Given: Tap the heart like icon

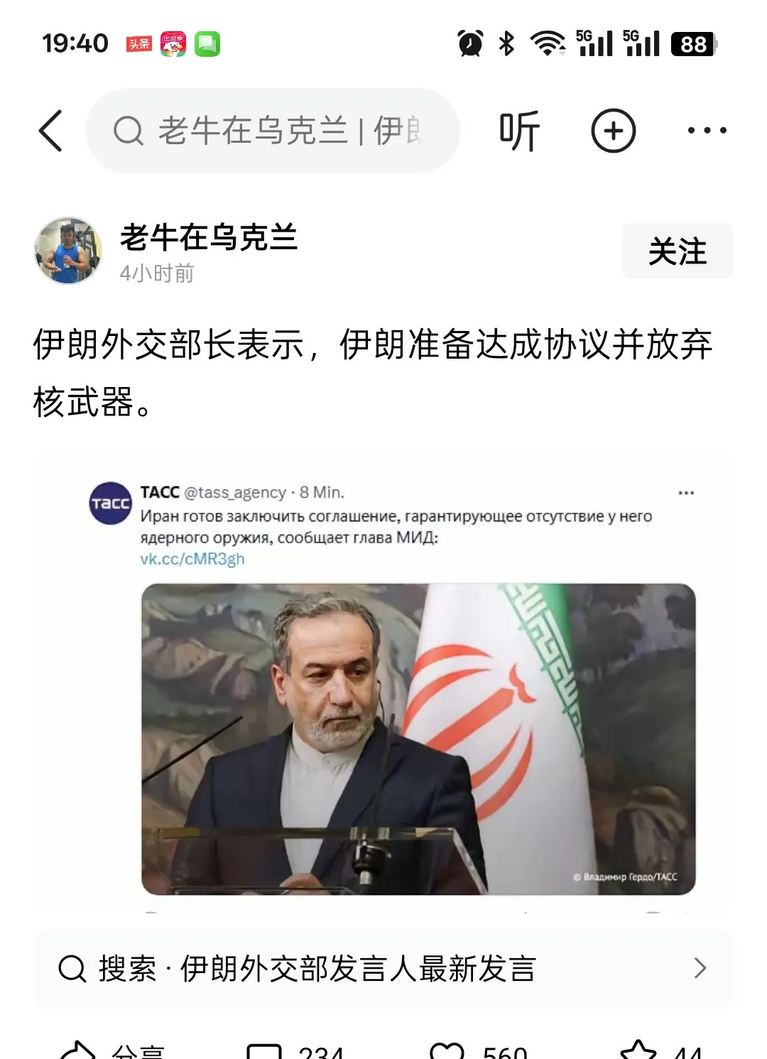Looking at the screenshot, I should point(447,1051).
